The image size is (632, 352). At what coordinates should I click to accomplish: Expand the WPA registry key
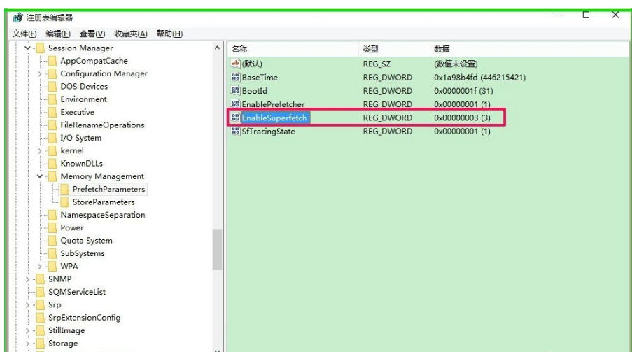(40, 267)
